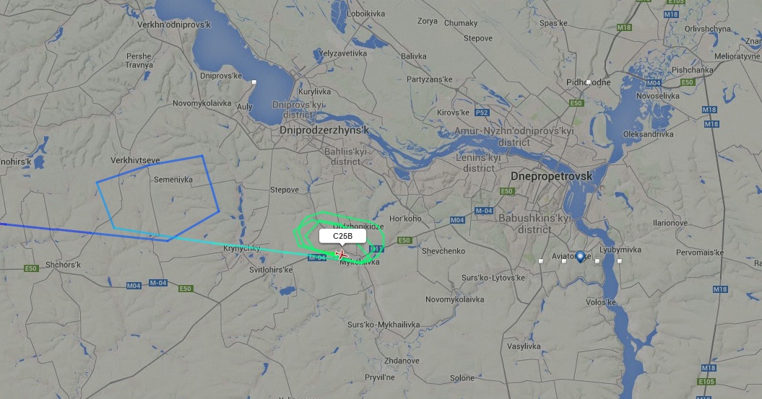The height and width of the screenshot is (399, 762).
Task: Open the blue airport pin near Aviators'ke
Action: pyautogui.click(x=580, y=257)
